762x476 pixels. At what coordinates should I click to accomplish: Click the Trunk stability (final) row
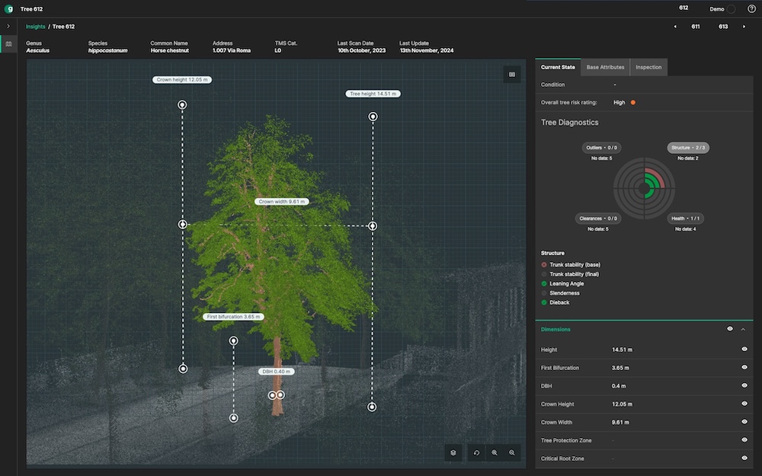[x=571, y=274]
